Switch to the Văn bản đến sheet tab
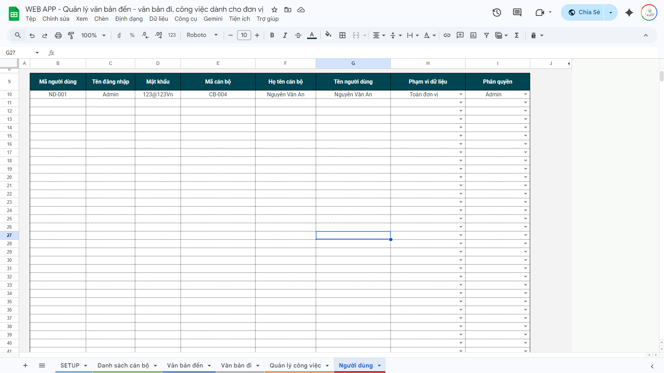The image size is (664, 373). pos(185,365)
